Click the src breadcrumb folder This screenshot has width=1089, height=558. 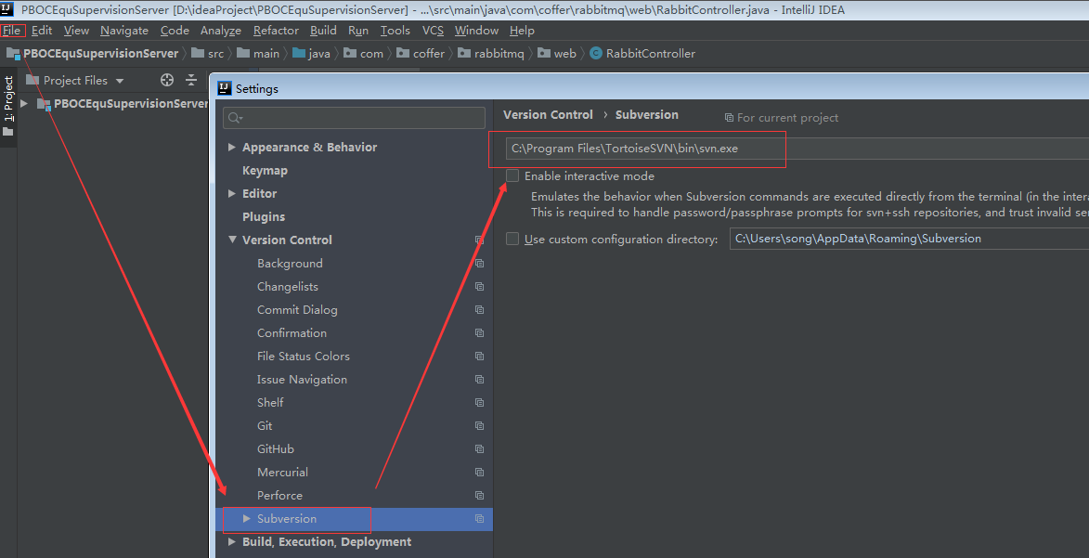tap(208, 54)
